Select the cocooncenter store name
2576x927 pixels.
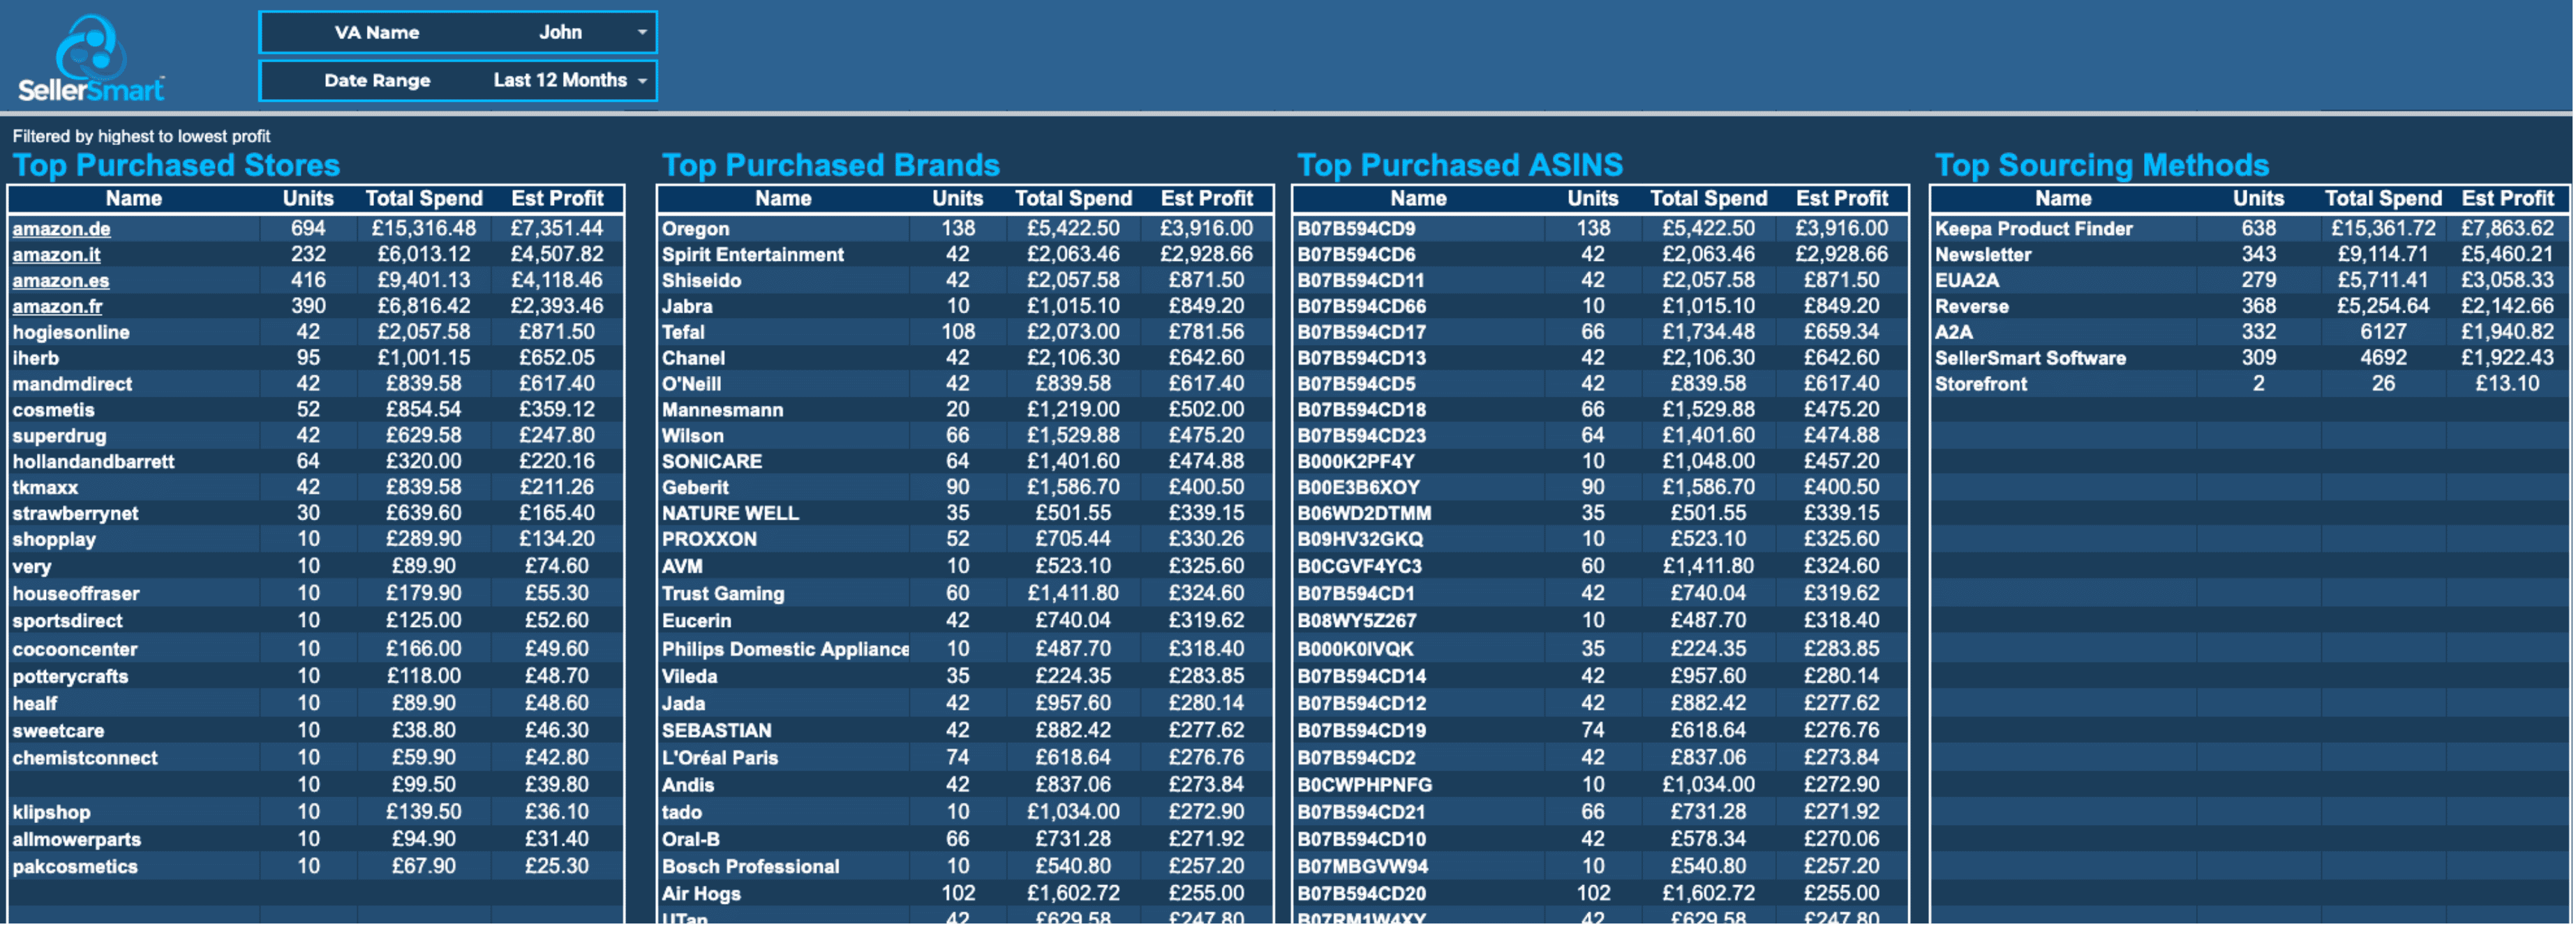75,649
